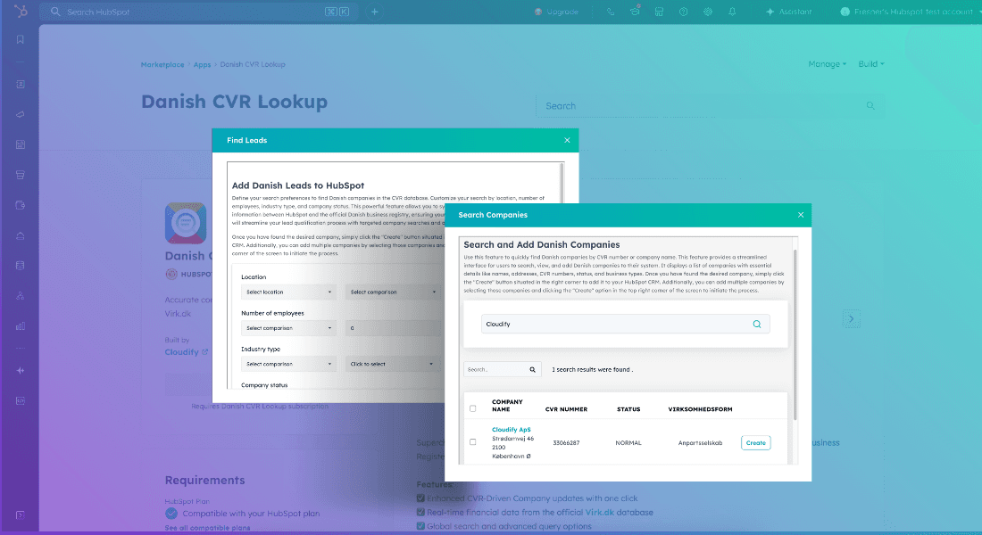Click the Search HubSpot field
982x535 pixels.
(x=197, y=12)
